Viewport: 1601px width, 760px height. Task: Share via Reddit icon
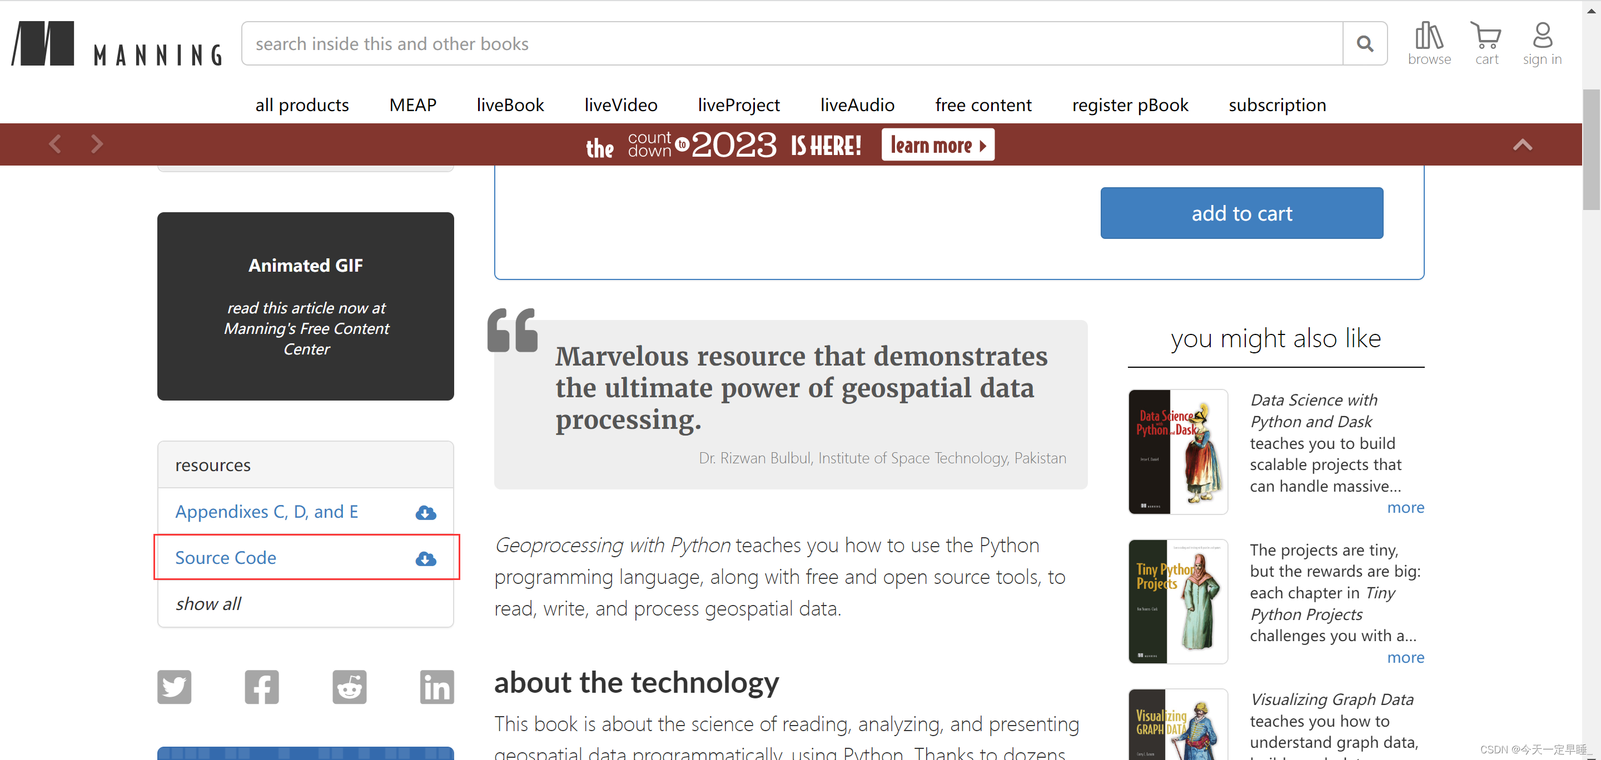pos(349,687)
